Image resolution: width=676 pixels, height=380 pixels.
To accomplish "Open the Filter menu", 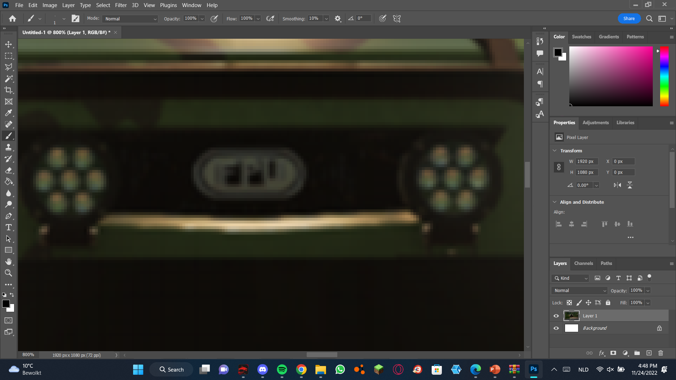I will point(121,5).
